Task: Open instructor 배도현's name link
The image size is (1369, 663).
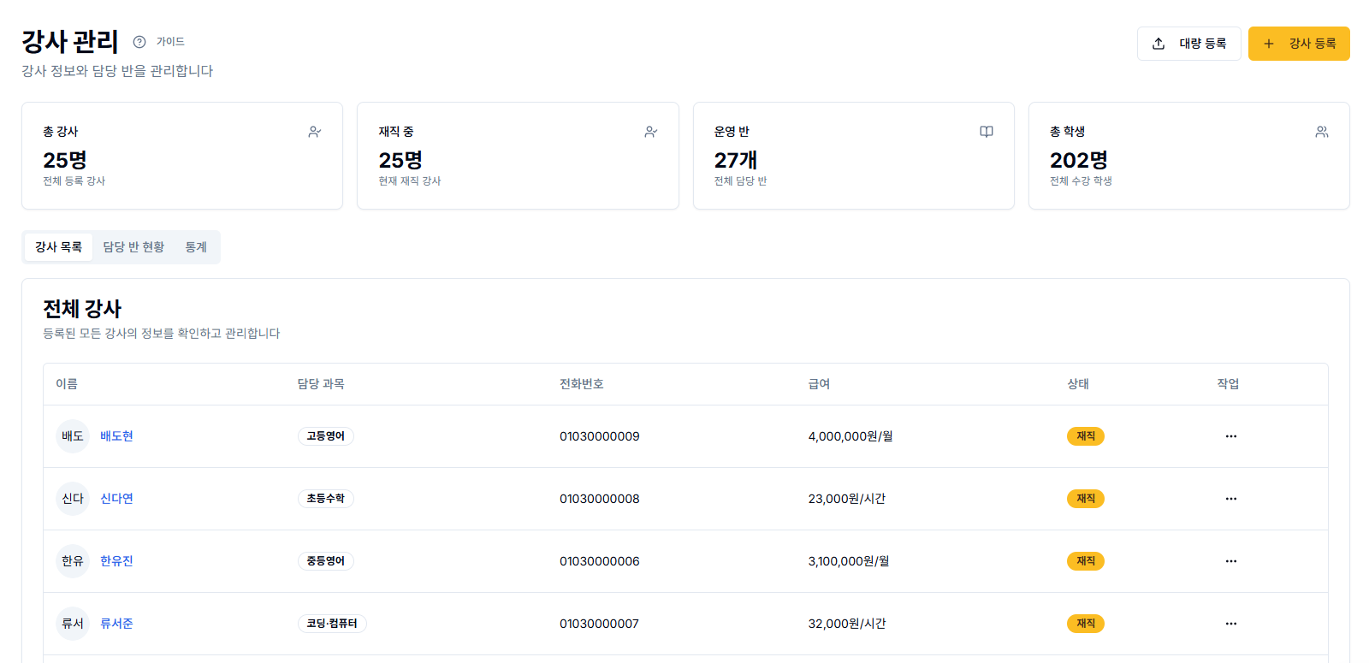Action: 116,436
